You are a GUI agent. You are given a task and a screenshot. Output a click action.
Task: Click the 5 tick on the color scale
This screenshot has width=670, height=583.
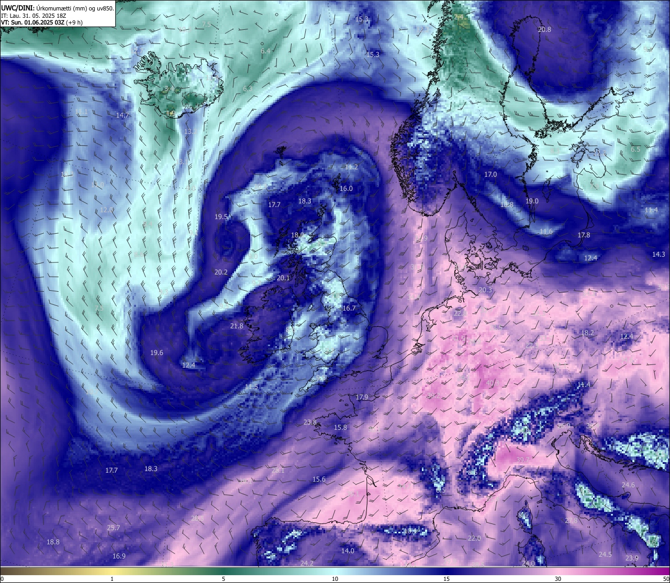pyautogui.click(x=224, y=579)
